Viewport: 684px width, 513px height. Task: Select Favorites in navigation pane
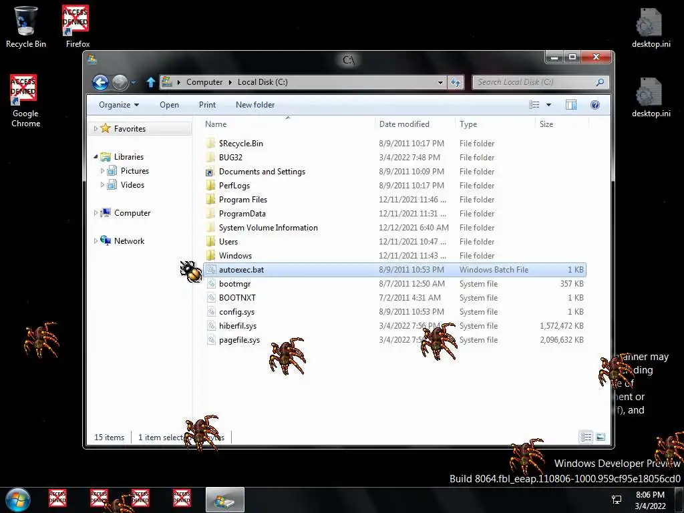tap(130, 129)
